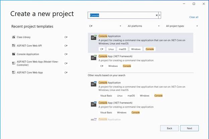
Task: Select the Visual Basic Console App (.NET Framework) title
Action: tap(116, 103)
